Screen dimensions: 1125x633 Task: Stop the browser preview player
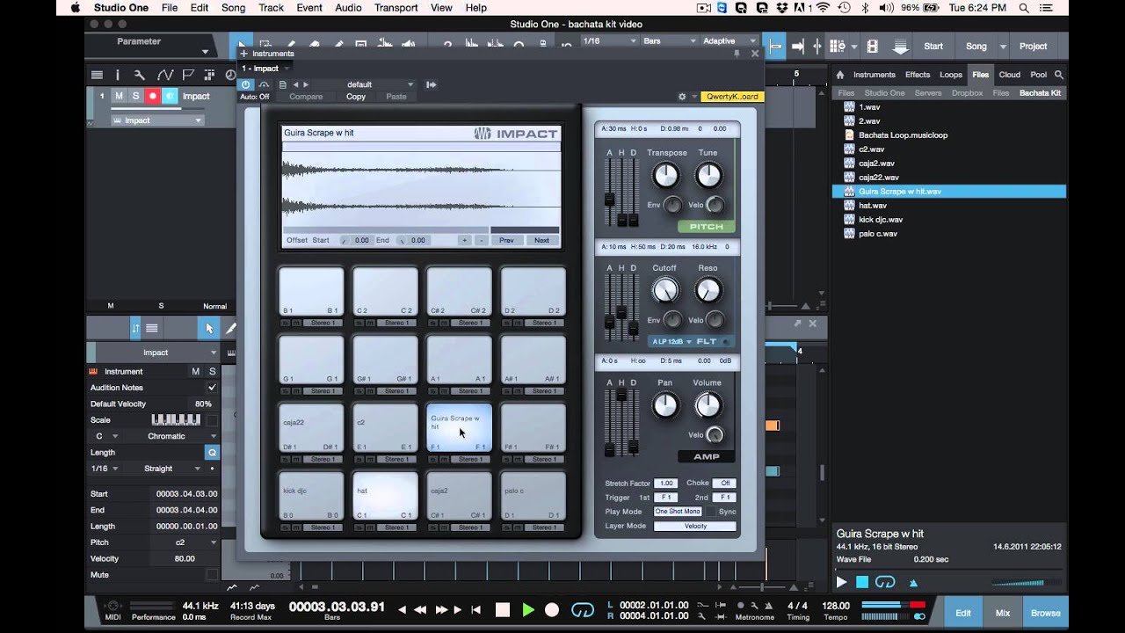(862, 582)
